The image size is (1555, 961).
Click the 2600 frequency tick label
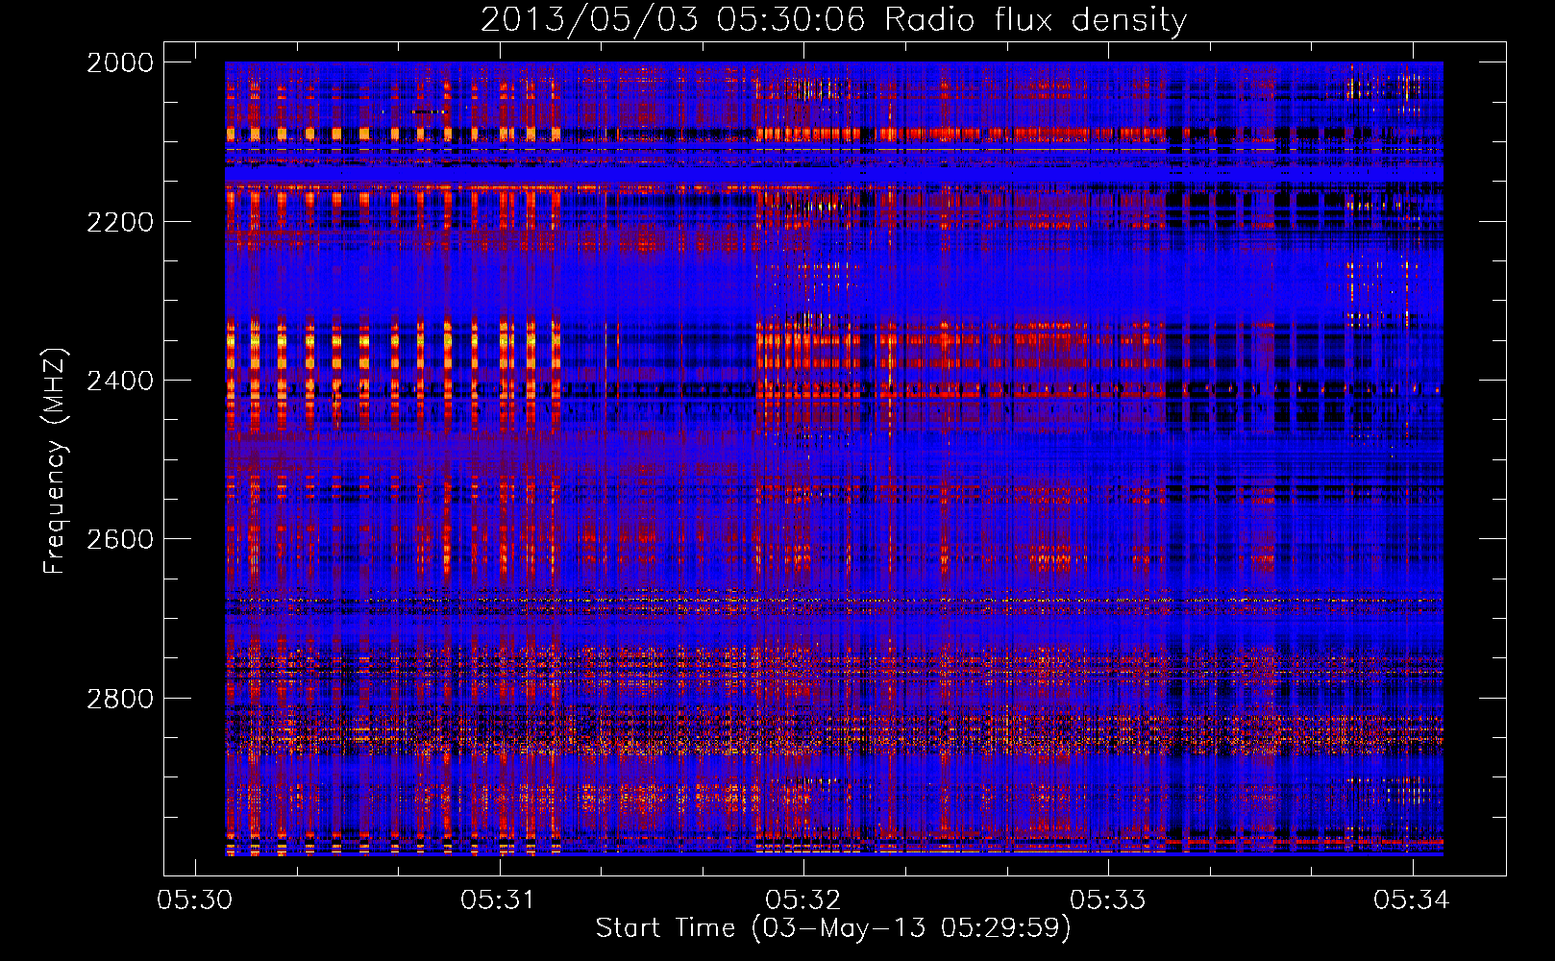[x=120, y=539]
